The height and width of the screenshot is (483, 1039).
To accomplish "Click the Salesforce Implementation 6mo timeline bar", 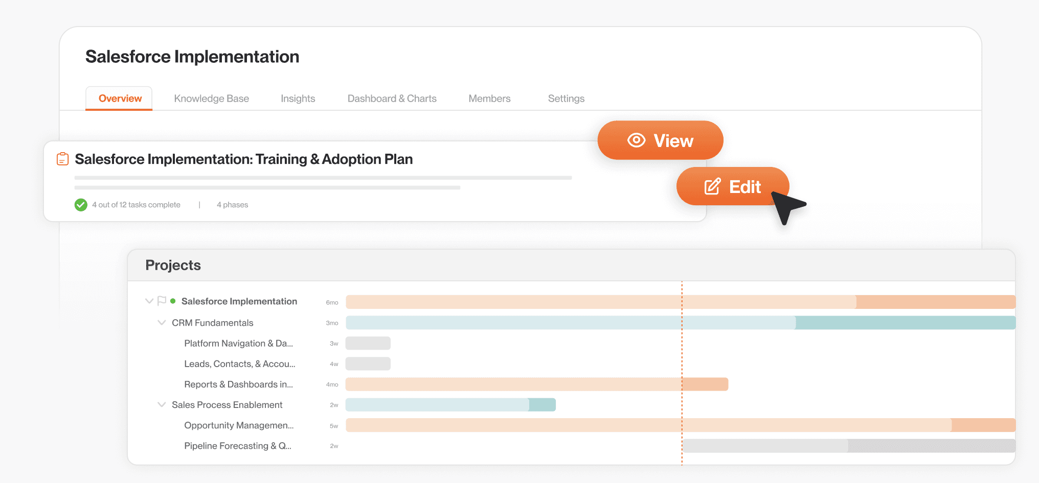I will pyautogui.click(x=681, y=302).
